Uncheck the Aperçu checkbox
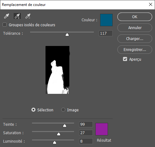 pyautogui.click(x=125, y=59)
